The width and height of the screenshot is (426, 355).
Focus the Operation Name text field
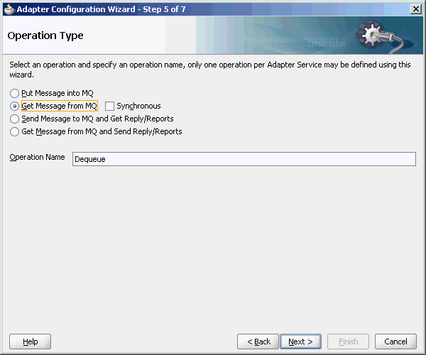(x=244, y=159)
